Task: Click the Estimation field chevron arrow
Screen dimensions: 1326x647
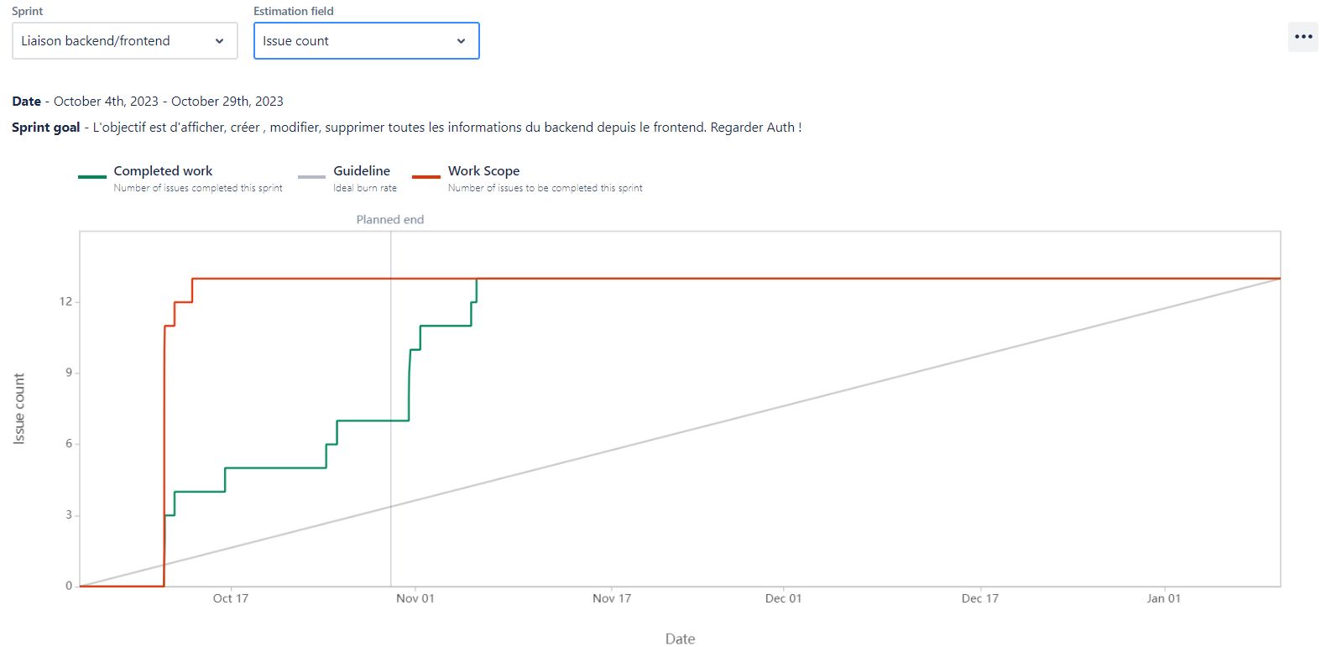Action: (x=461, y=41)
